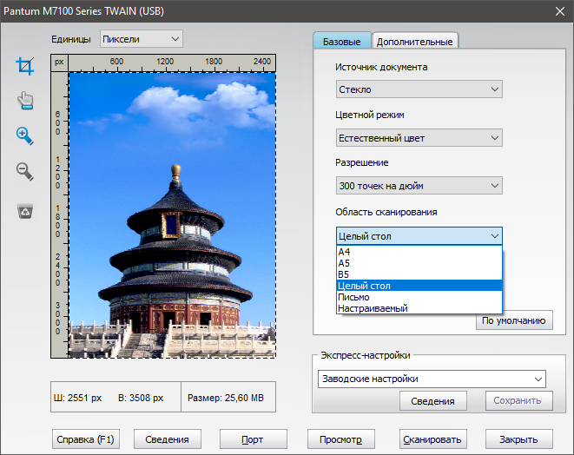Switch to the Дополнительные tab
574x455 pixels.
(x=415, y=42)
